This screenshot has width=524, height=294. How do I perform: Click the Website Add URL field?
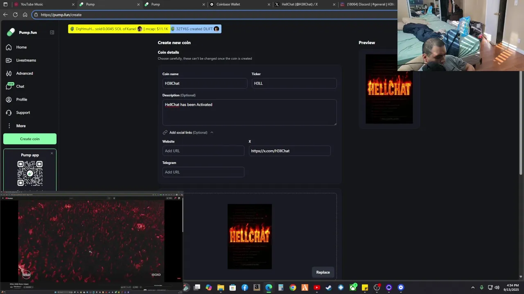tap(203, 151)
